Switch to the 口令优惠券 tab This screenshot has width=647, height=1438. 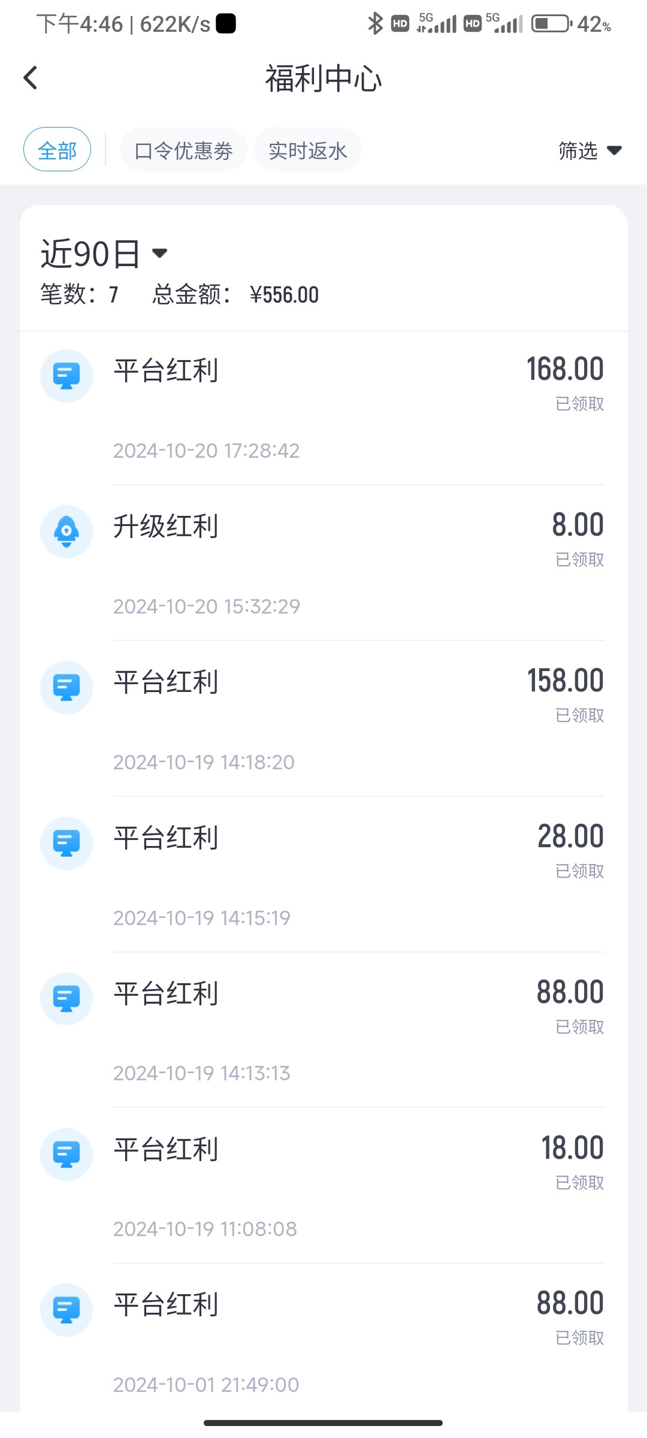coord(183,150)
